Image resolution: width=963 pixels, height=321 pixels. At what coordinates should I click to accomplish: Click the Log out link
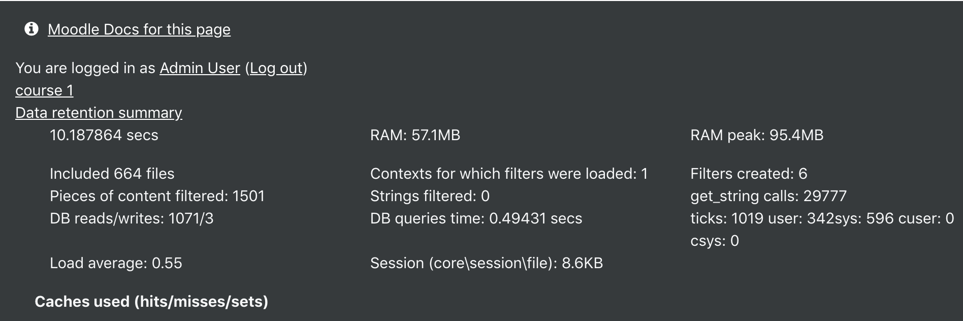coord(276,68)
